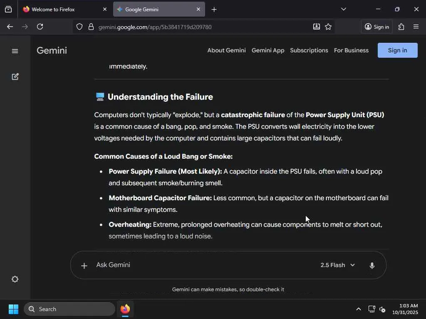Open Firefox extensions puzzle icon
The image size is (426, 319).
[401, 27]
